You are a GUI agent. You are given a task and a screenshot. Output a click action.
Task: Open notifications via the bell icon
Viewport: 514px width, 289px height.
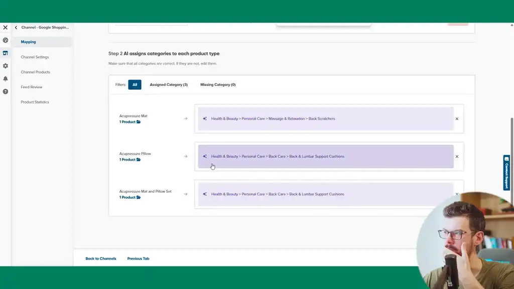pos(5,79)
